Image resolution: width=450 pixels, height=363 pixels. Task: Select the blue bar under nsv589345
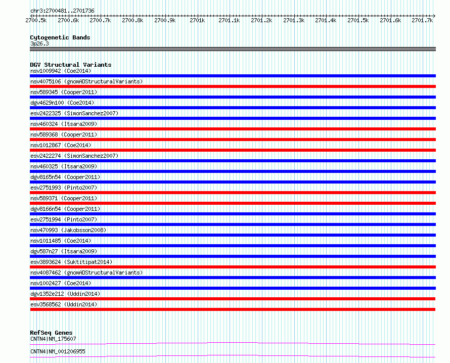pos(233,97)
